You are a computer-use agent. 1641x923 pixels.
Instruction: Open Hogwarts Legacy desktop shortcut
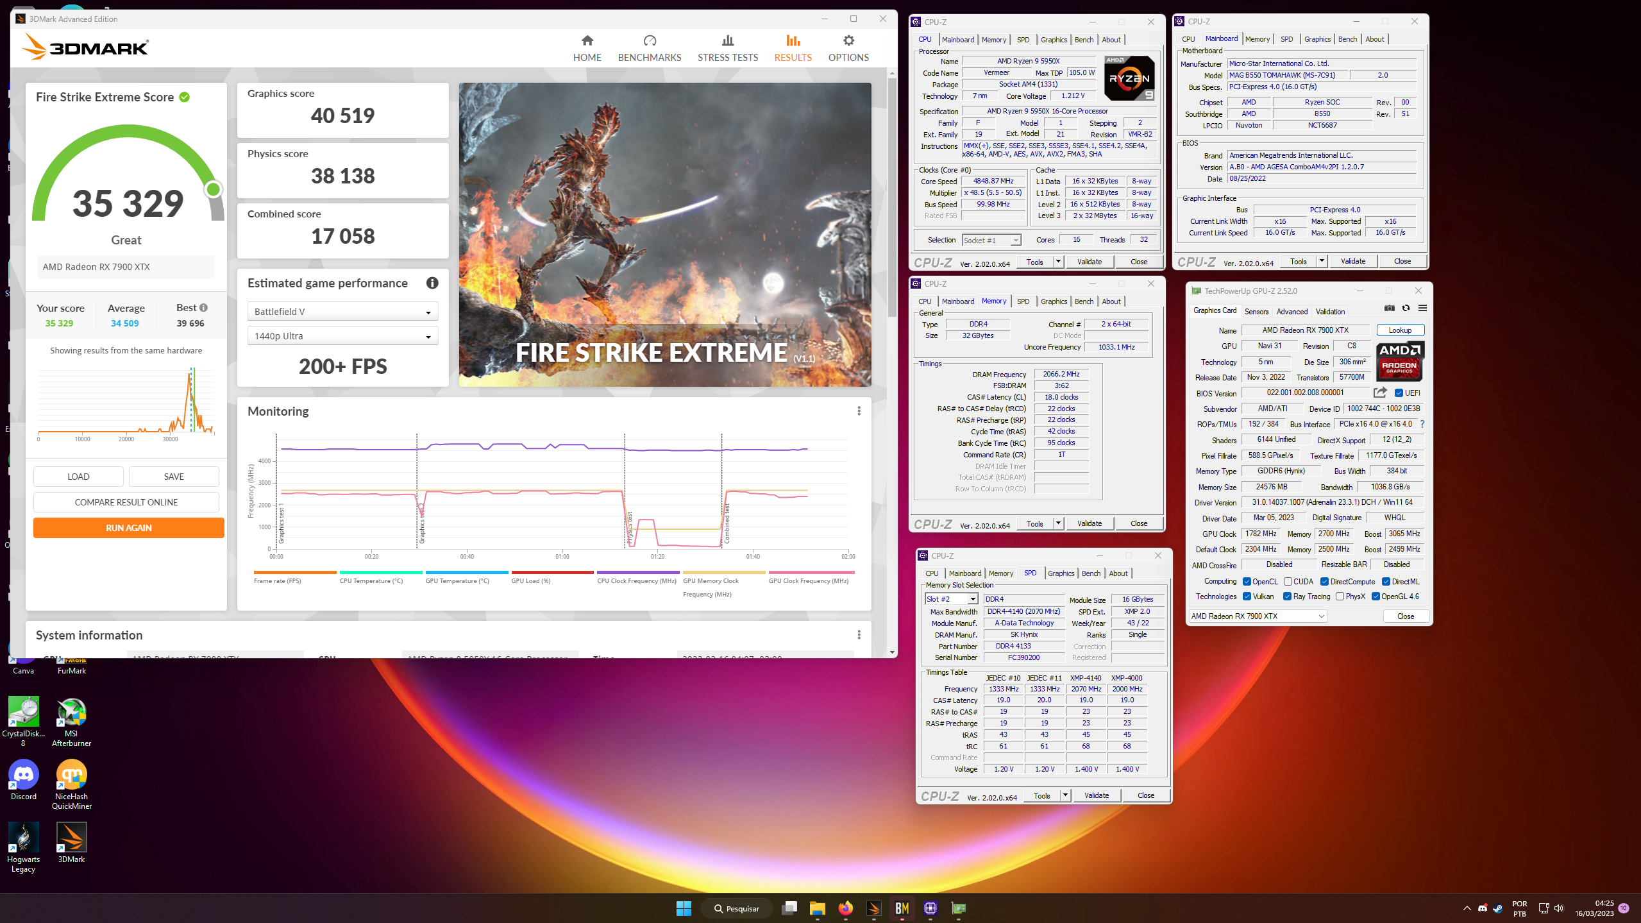23,847
